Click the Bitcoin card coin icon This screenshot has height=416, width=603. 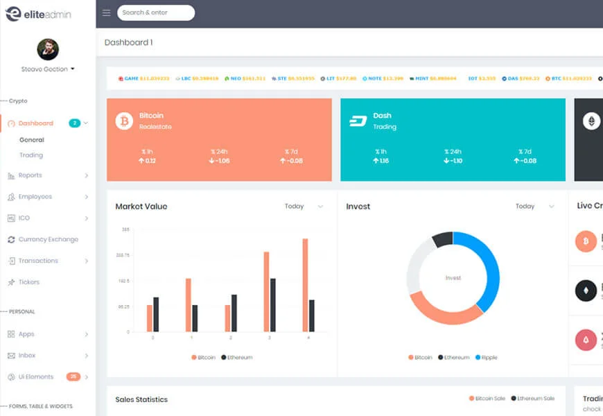tap(124, 121)
